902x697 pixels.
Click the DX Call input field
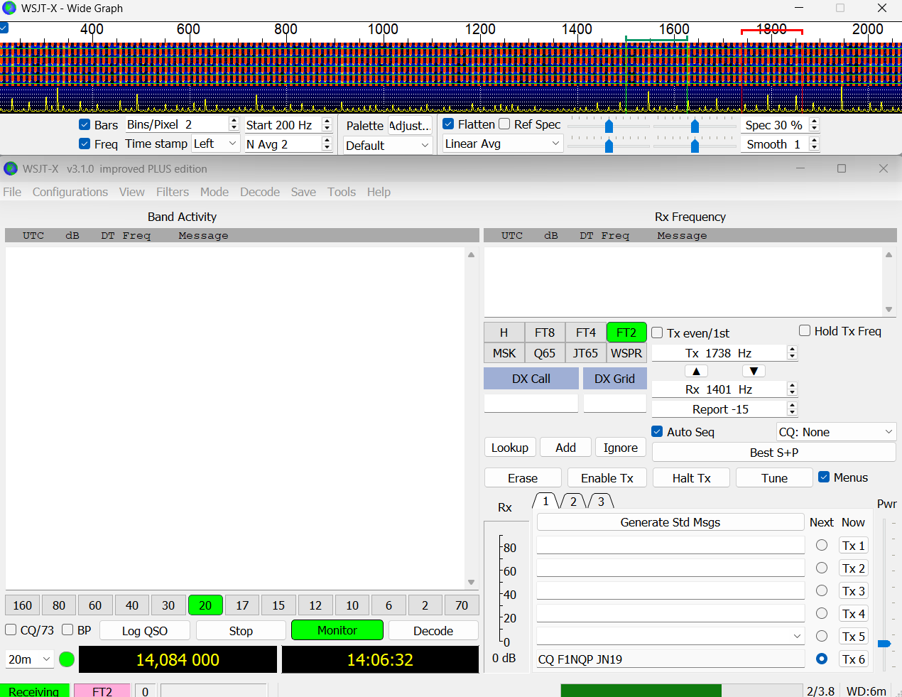pyautogui.click(x=531, y=404)
